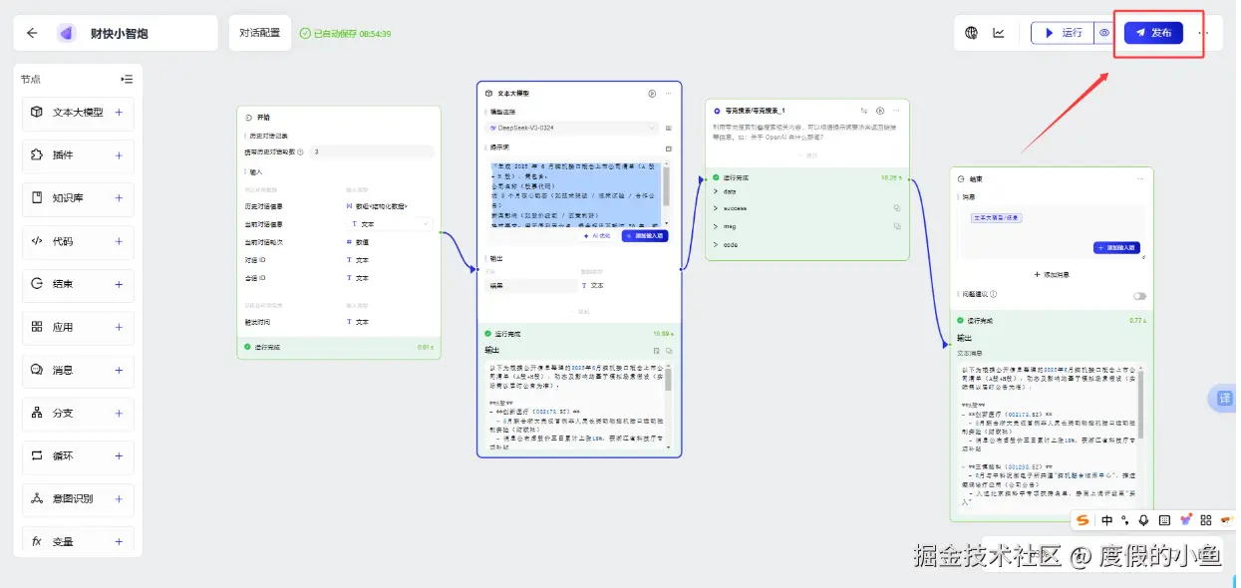The height and width of the screenshot is (588, 1241).
Task: Click the icon right of the DeepSeek model selector
Action: [669, 128]
